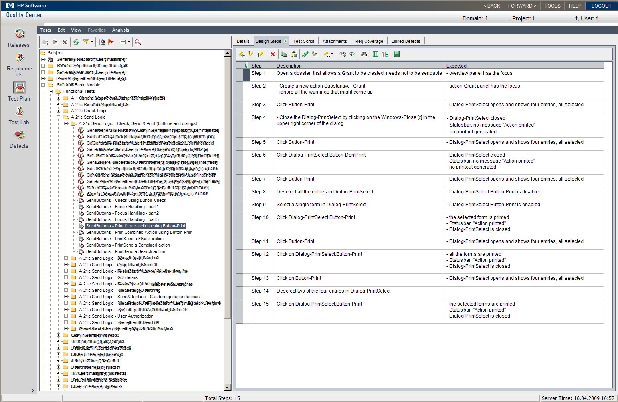This screenshot has width=618, height=402.
Task: Expand A.21c Send Logic - GUI details folder
Action: pos(66,277)
